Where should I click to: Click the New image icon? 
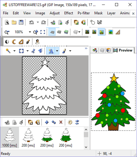7,22
